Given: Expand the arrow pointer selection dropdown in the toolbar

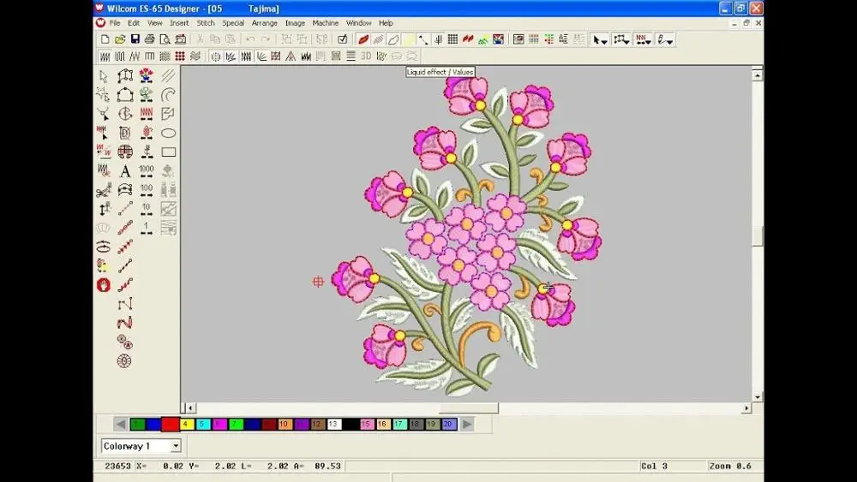Looking at the screenshot, I should click(600, 39).
